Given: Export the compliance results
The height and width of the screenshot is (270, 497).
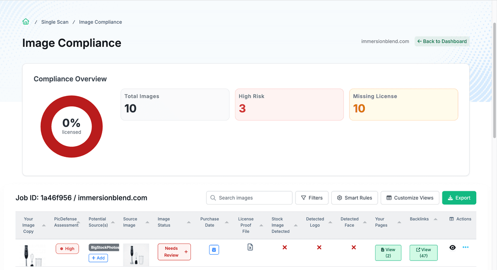Looking at the screenshot, I should 459,198.
